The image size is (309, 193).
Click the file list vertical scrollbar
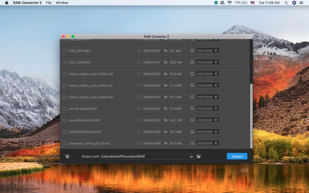[x=251, y=116]
